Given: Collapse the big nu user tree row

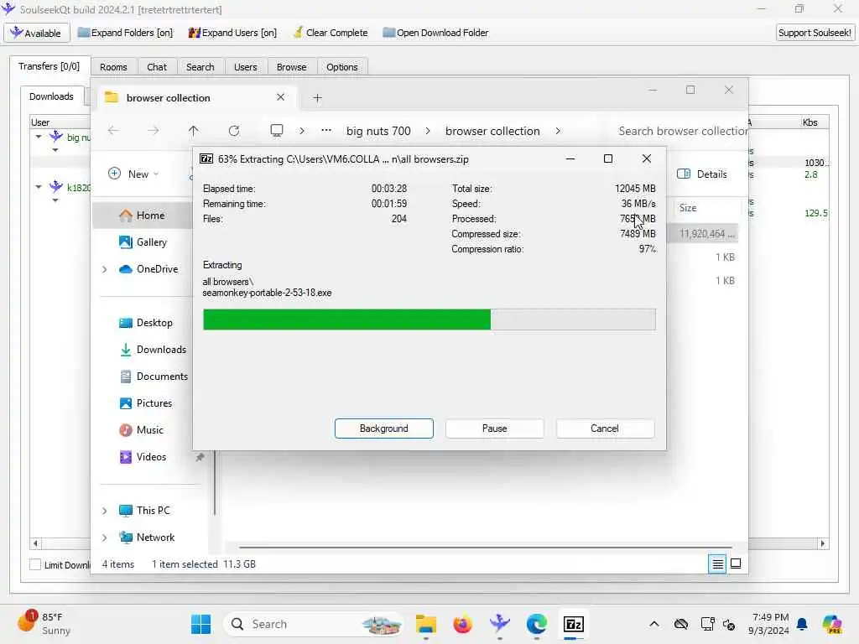Looking at the screenshot, I should tap(39, 137).
